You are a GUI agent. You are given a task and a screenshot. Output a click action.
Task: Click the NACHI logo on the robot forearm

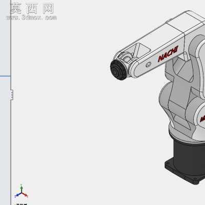coord(168,54)
